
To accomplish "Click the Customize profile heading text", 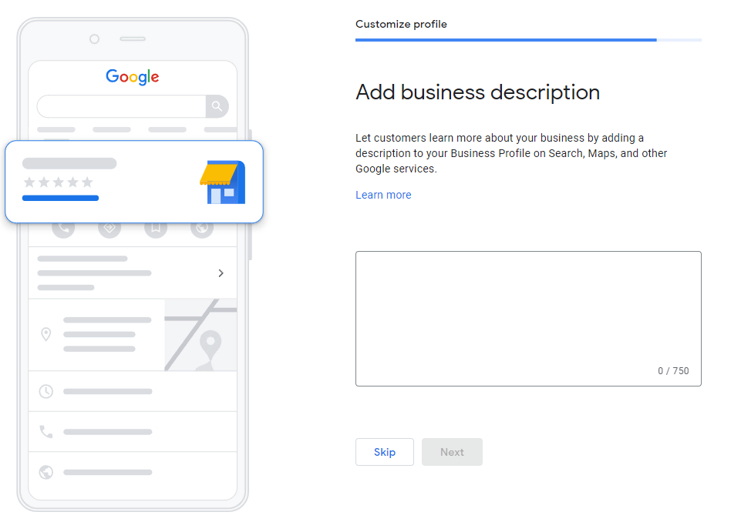I will click(x=401, y=24).
